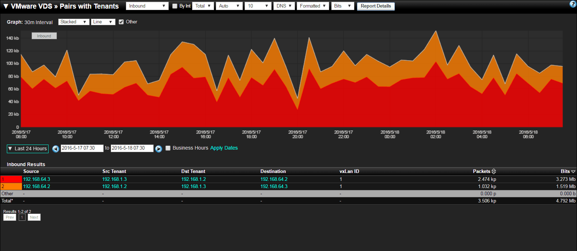The image size is (577, 251).
Task: Open the Stacked graph mode dropdown
Action: pos(74,22)
